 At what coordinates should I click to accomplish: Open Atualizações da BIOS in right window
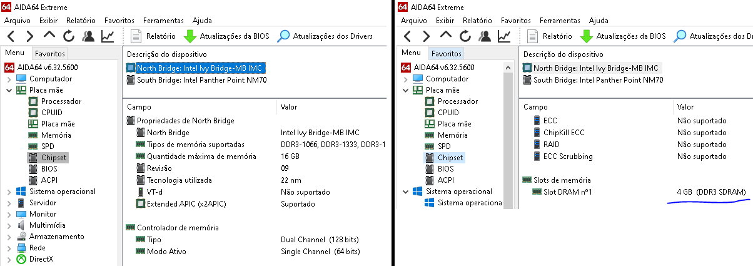pyautogui.click(x=623, y=36)
